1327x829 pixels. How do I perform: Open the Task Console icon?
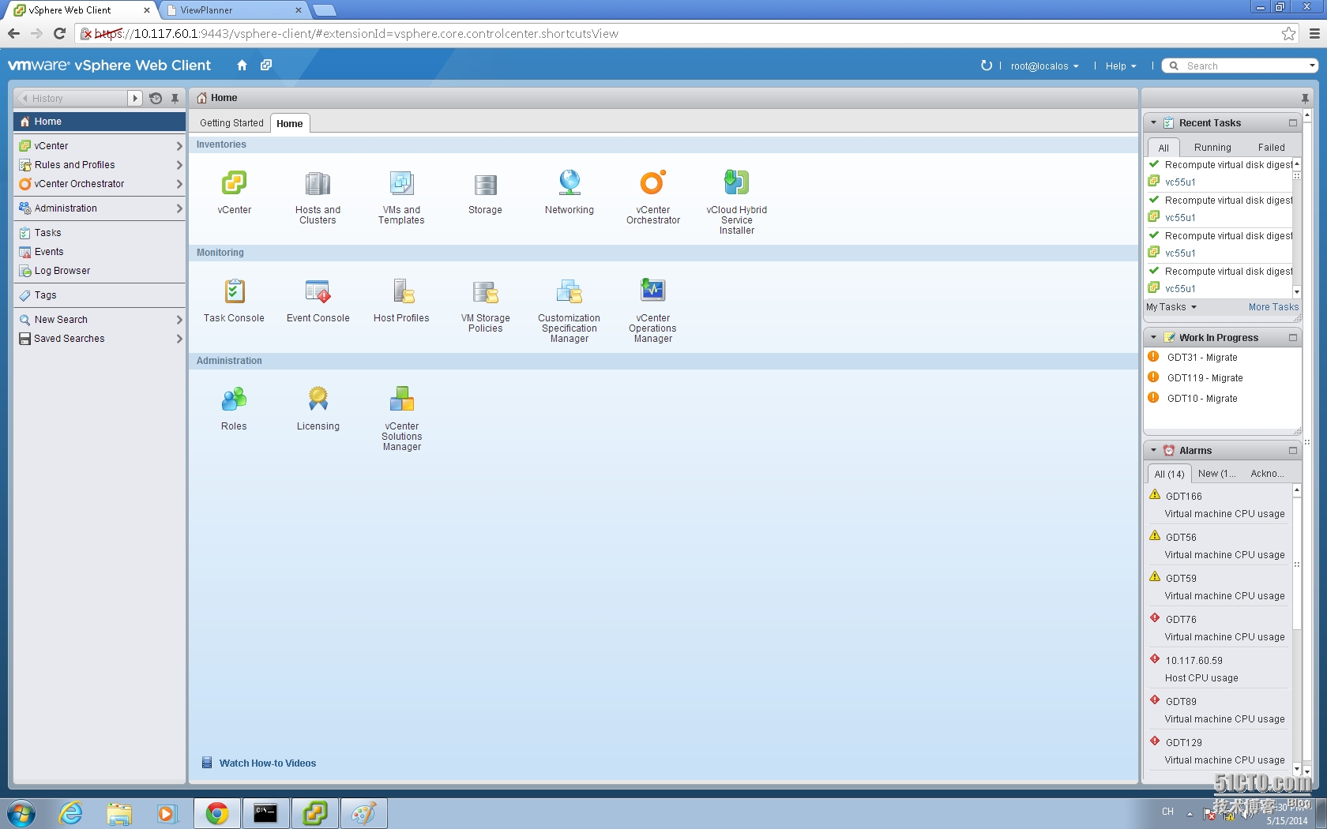click(234, 291)
